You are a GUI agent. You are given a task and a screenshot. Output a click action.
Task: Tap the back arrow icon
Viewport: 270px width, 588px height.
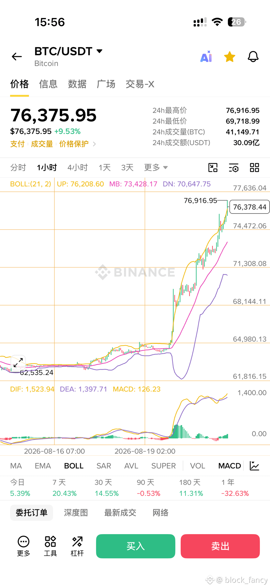[17, 56]
